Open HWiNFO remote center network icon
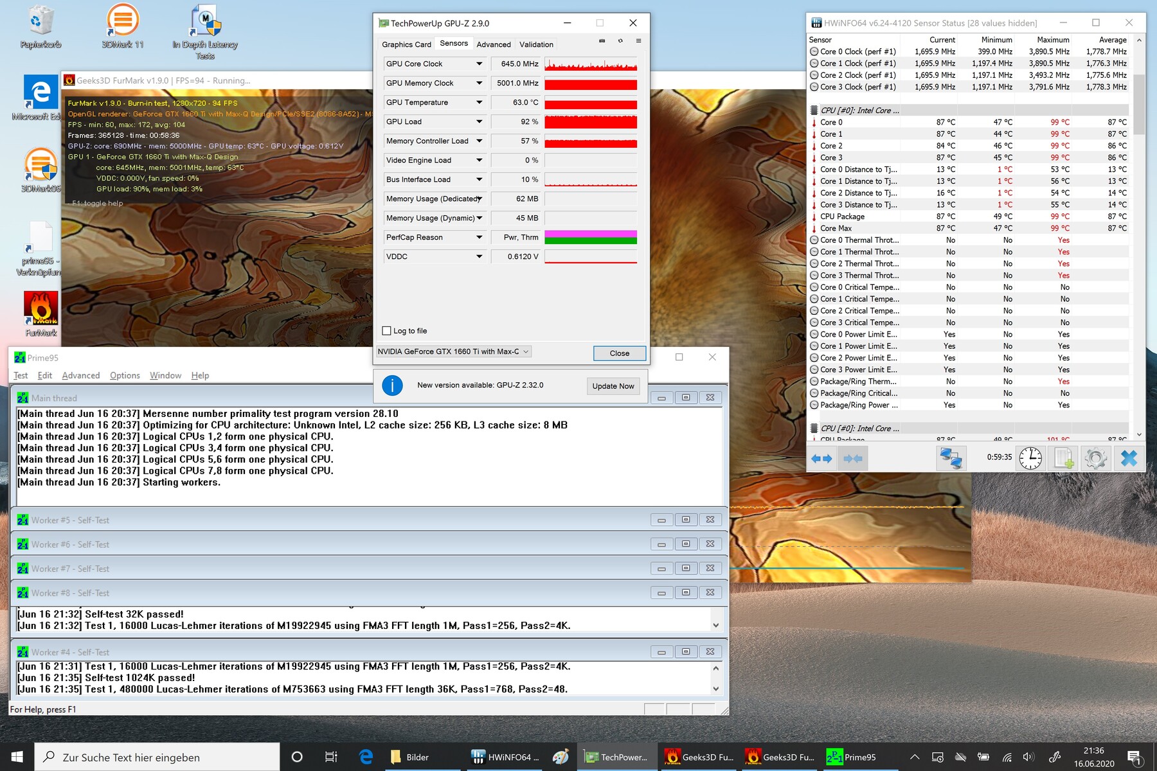Screen dimensions: 1157x771 [x=951, y=458]
